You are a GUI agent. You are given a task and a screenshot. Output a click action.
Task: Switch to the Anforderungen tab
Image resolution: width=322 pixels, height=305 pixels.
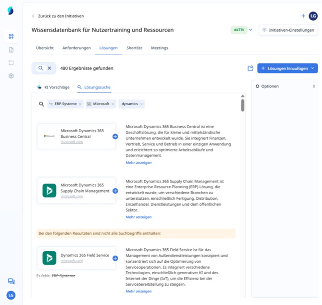click(x=76, y=48)
